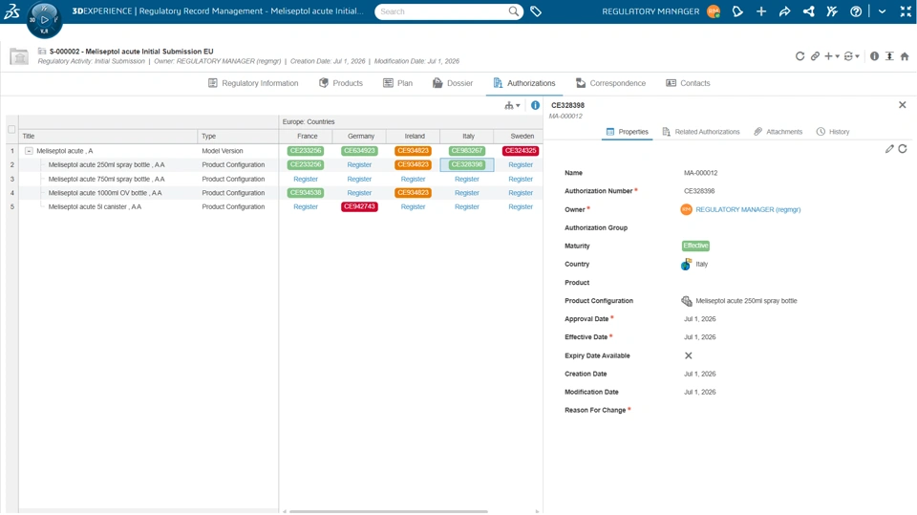This screenshot has height=515, width=917.
Task: Click the product configuration icon
Action: 687,301
